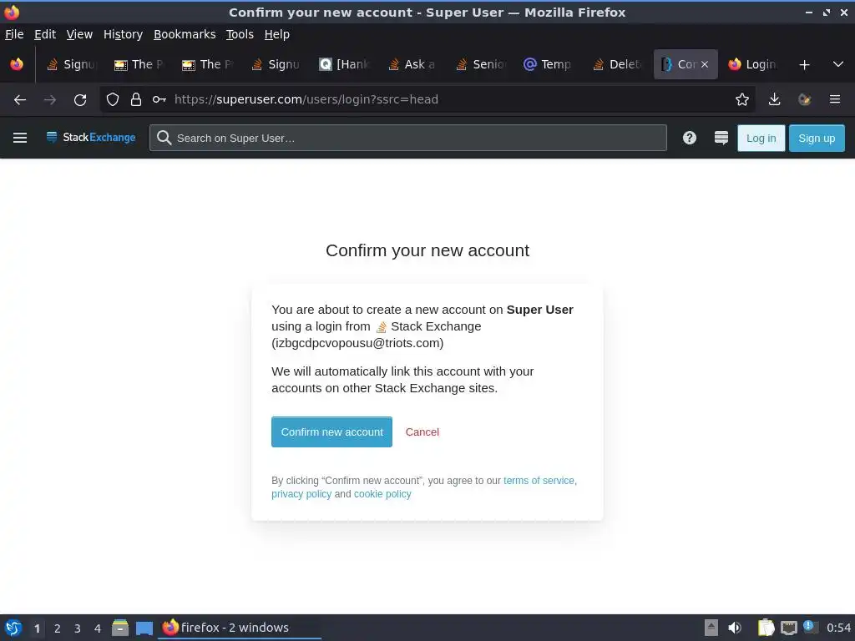Click Confirm new account button
The height and width of the screenshot is (641, 855).
331,432
